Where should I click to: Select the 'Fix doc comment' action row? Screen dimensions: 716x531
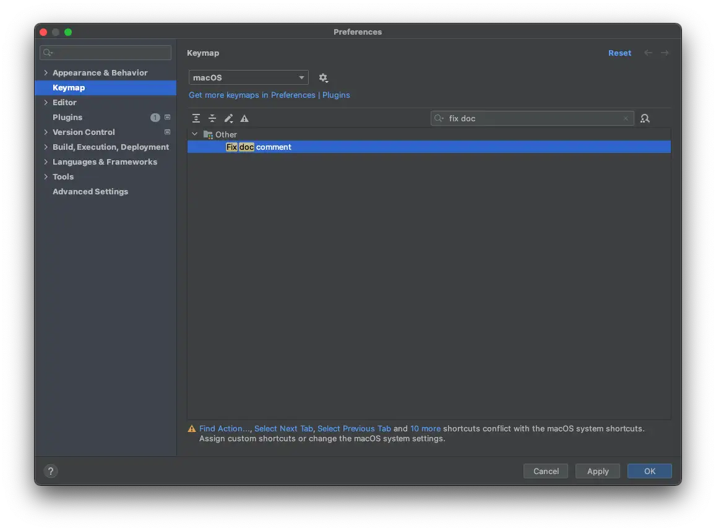coord(429,147)
